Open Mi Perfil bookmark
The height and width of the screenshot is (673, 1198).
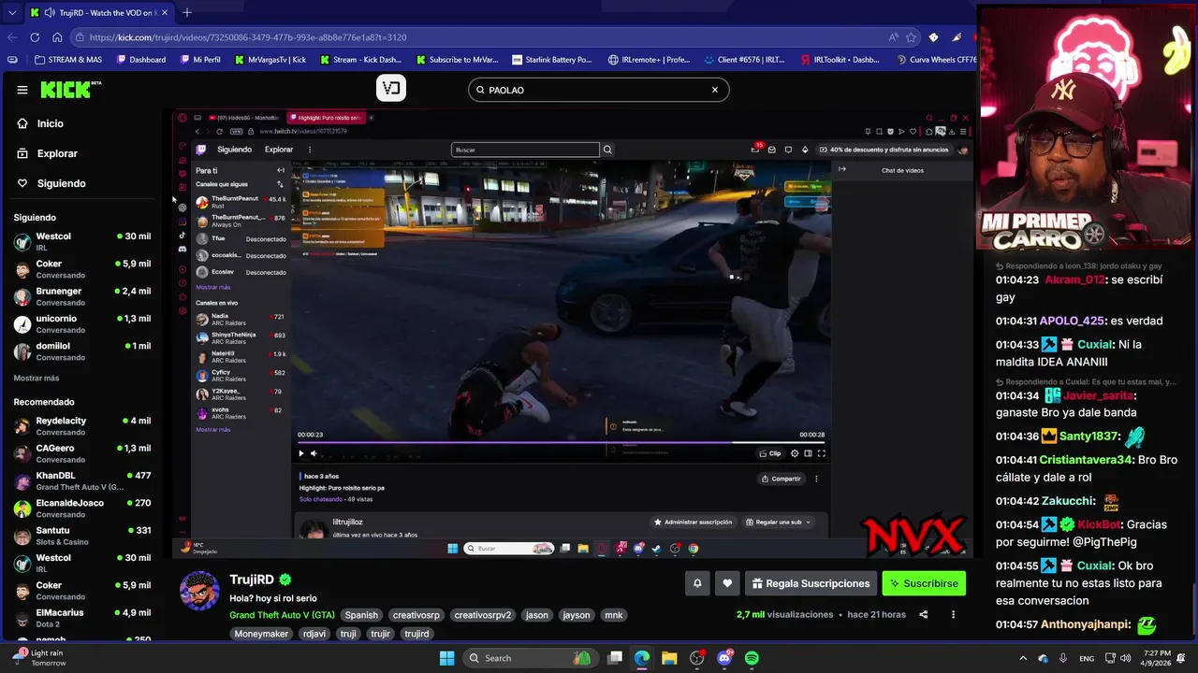tap(200, 60)
